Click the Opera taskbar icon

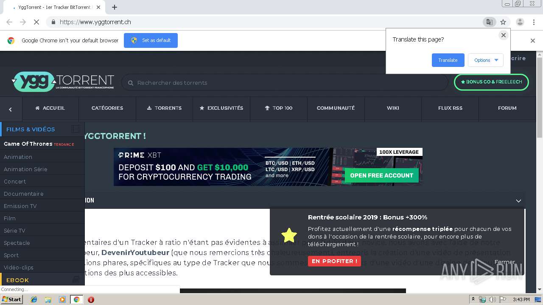[x=91, y=299]
